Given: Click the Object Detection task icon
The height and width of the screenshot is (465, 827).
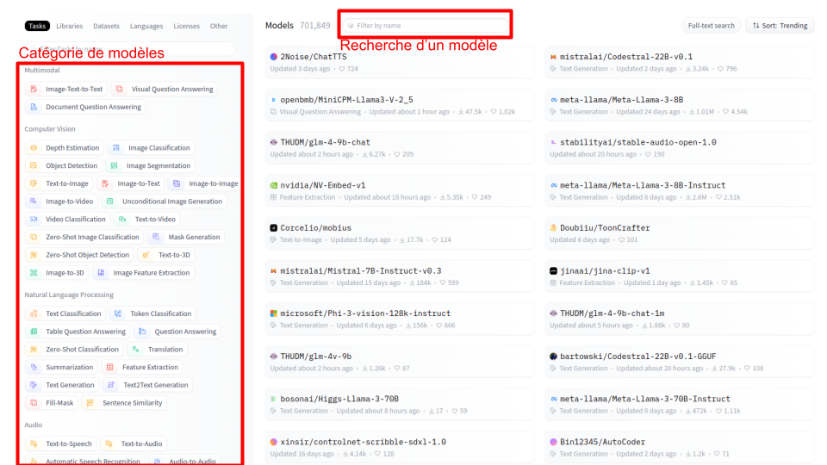Looking at the screenshot, I should pos(34,166).
